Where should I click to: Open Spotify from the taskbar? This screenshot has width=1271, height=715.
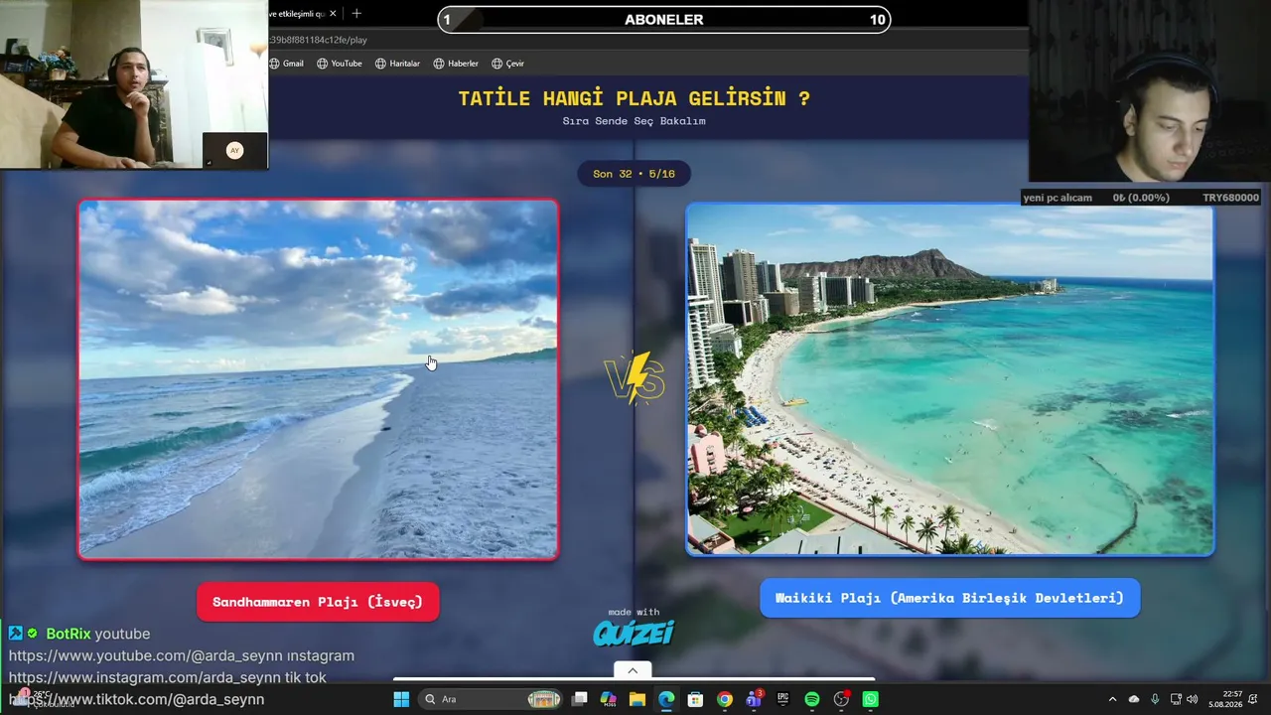pyautogui.click(x=812, y=699)
